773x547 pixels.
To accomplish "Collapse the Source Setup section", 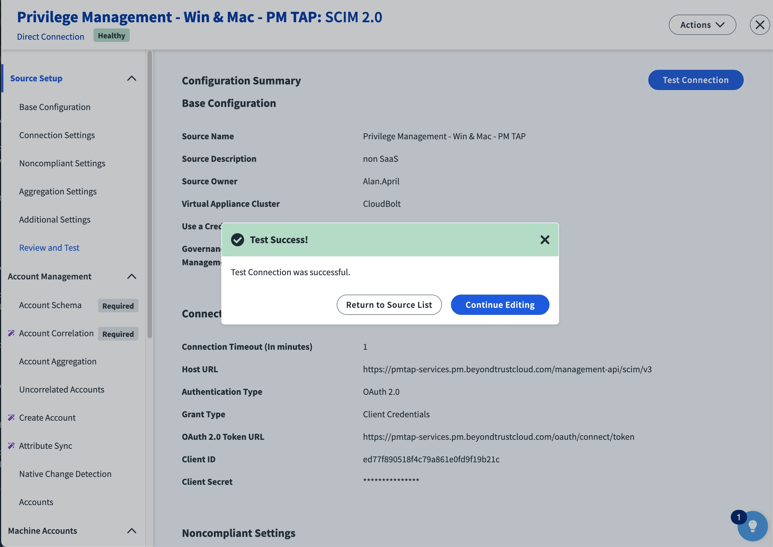I will coord(132,79).
